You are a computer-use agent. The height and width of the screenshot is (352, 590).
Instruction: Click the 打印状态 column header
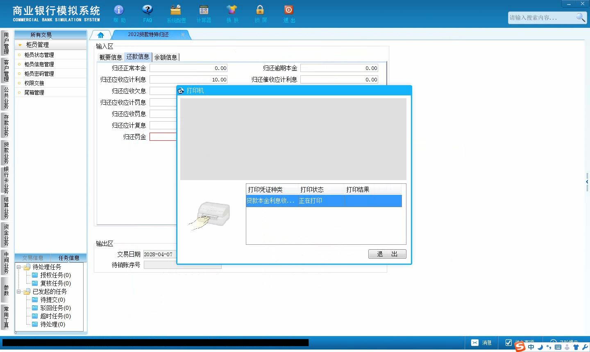tap(321, 190)
